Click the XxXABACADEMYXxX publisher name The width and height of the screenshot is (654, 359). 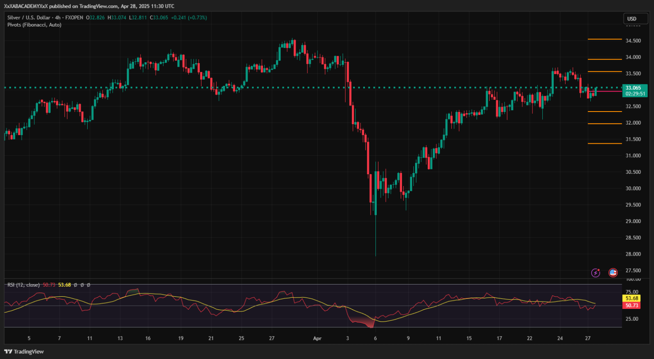26,6
